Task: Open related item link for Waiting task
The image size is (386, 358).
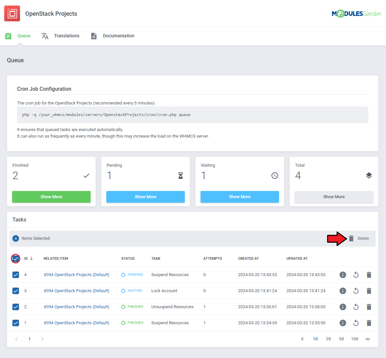Action: [77, 291]
